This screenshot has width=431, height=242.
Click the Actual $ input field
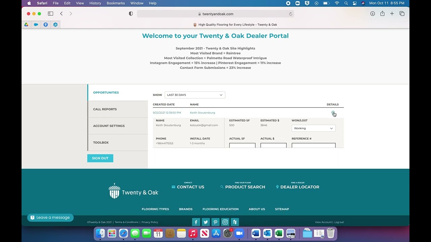tap(273, 146)
